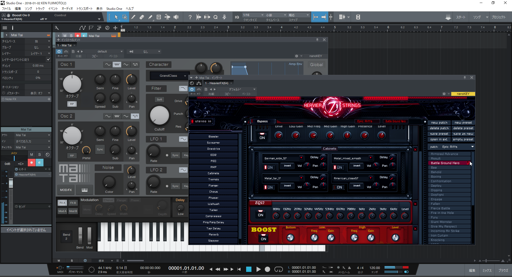Select the Arrow tool in toolbar
The height and width of the screenshot is (277, 512).
click(x=116, y=17)
